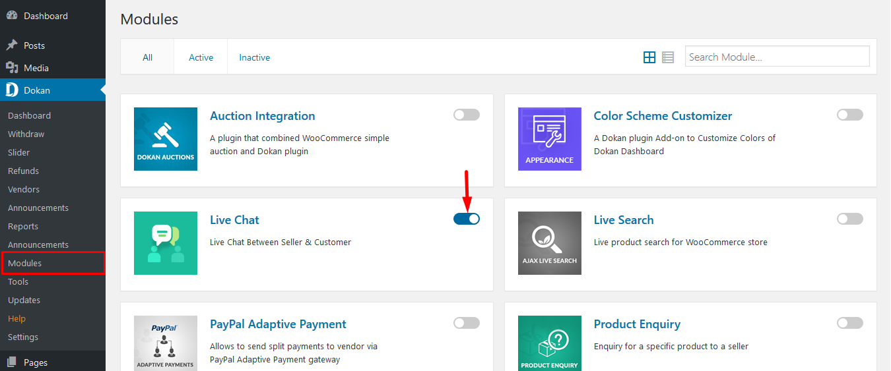Click the Live Chat title
Image resolution: width=891 pixels, height=371 pixels.
[x=235, y=220]
